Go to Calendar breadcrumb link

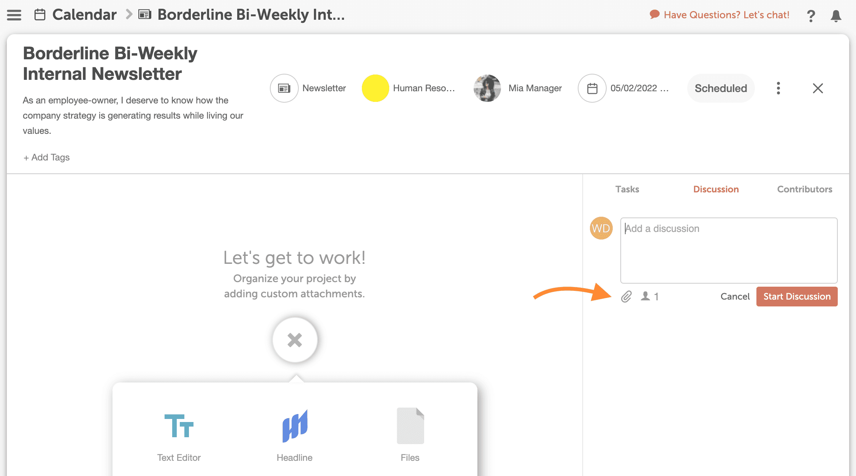84,15
